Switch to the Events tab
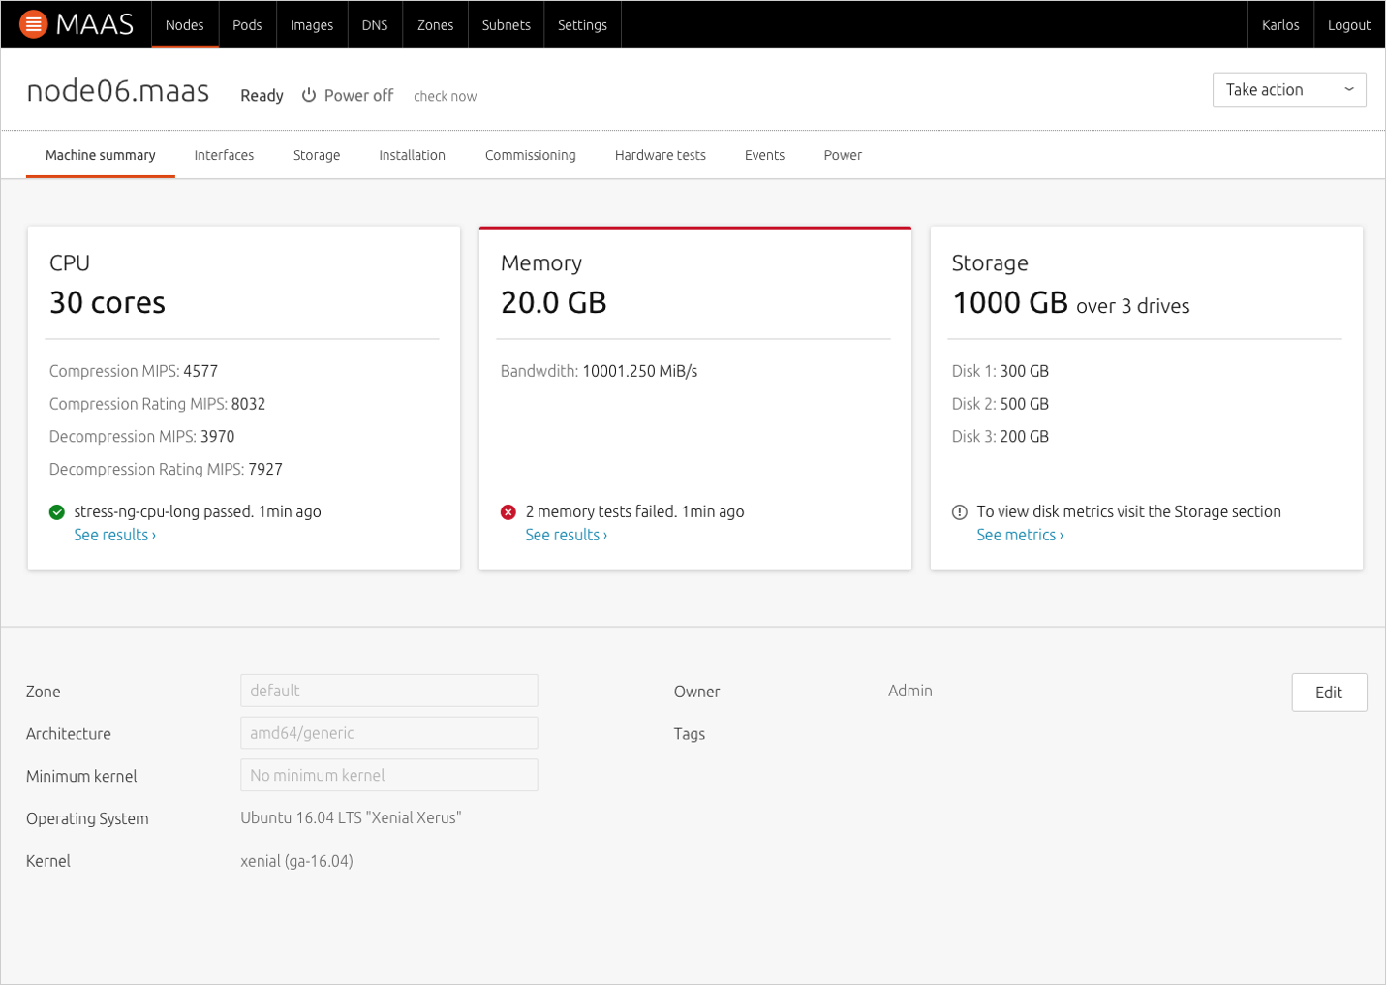 click(764, 155)
